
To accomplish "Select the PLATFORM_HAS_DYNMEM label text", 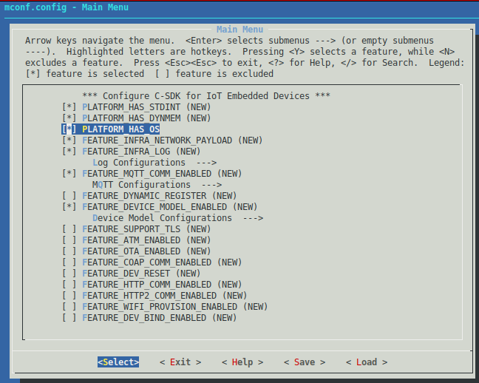I will 132,118.
